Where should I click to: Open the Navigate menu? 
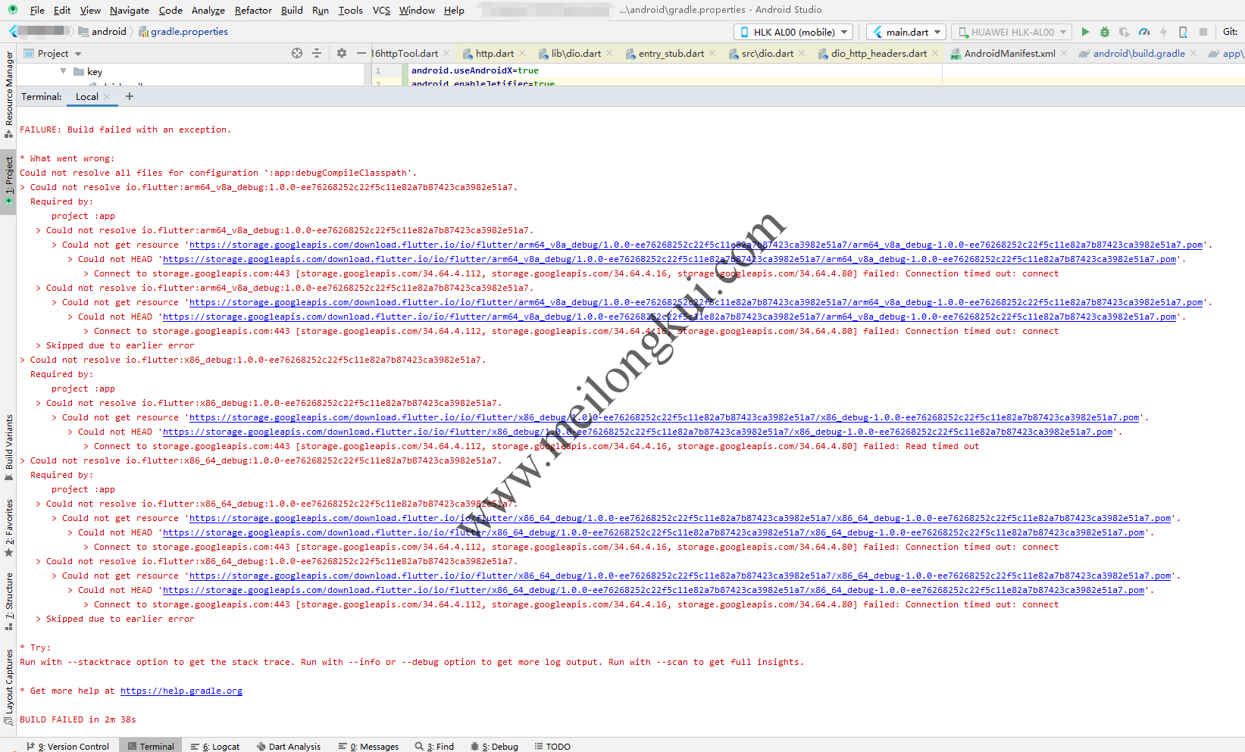coord(130,10)
